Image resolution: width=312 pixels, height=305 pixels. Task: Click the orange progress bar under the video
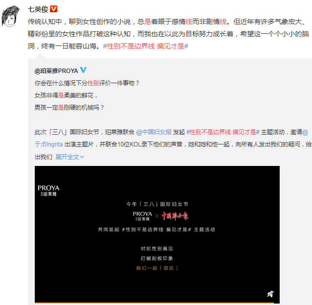point(154,303)
